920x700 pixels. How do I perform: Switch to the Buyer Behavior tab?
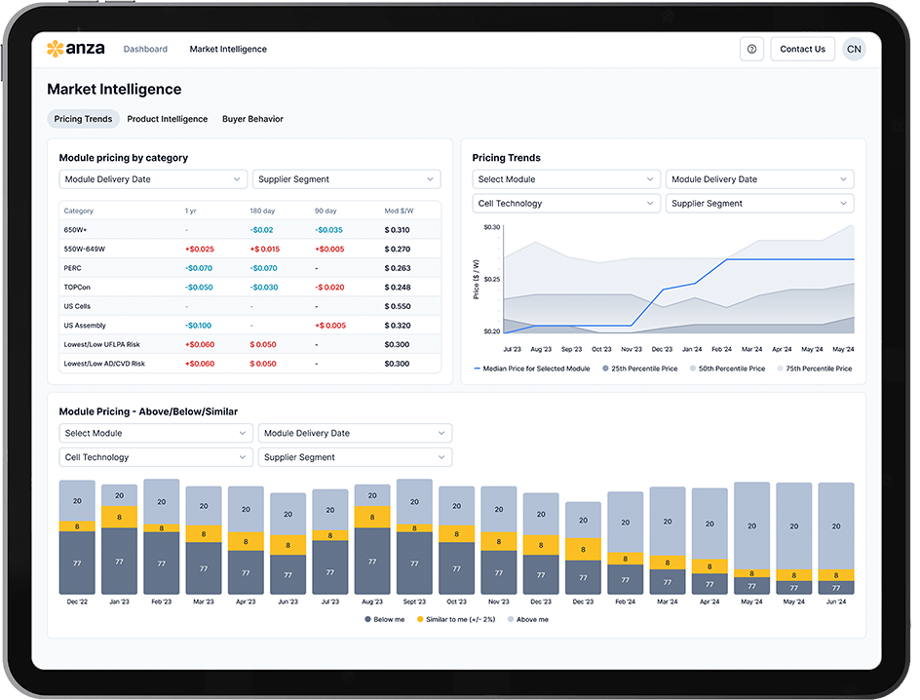(252, 119)
